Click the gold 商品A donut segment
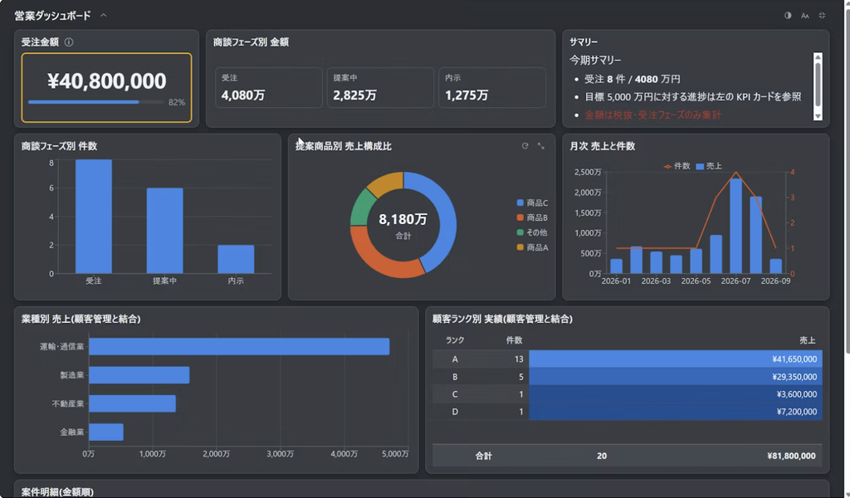 [x=388, y=183]
